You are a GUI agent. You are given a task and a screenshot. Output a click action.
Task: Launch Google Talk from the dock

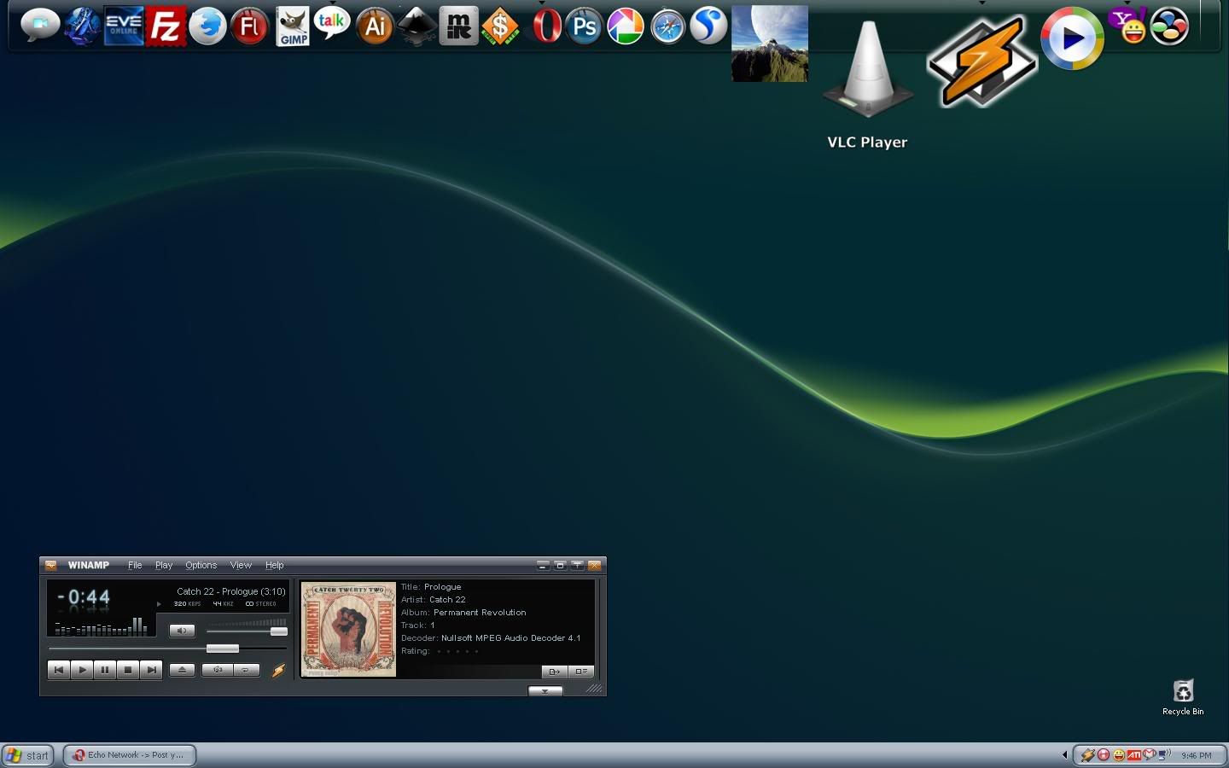[x=332, y=25]
